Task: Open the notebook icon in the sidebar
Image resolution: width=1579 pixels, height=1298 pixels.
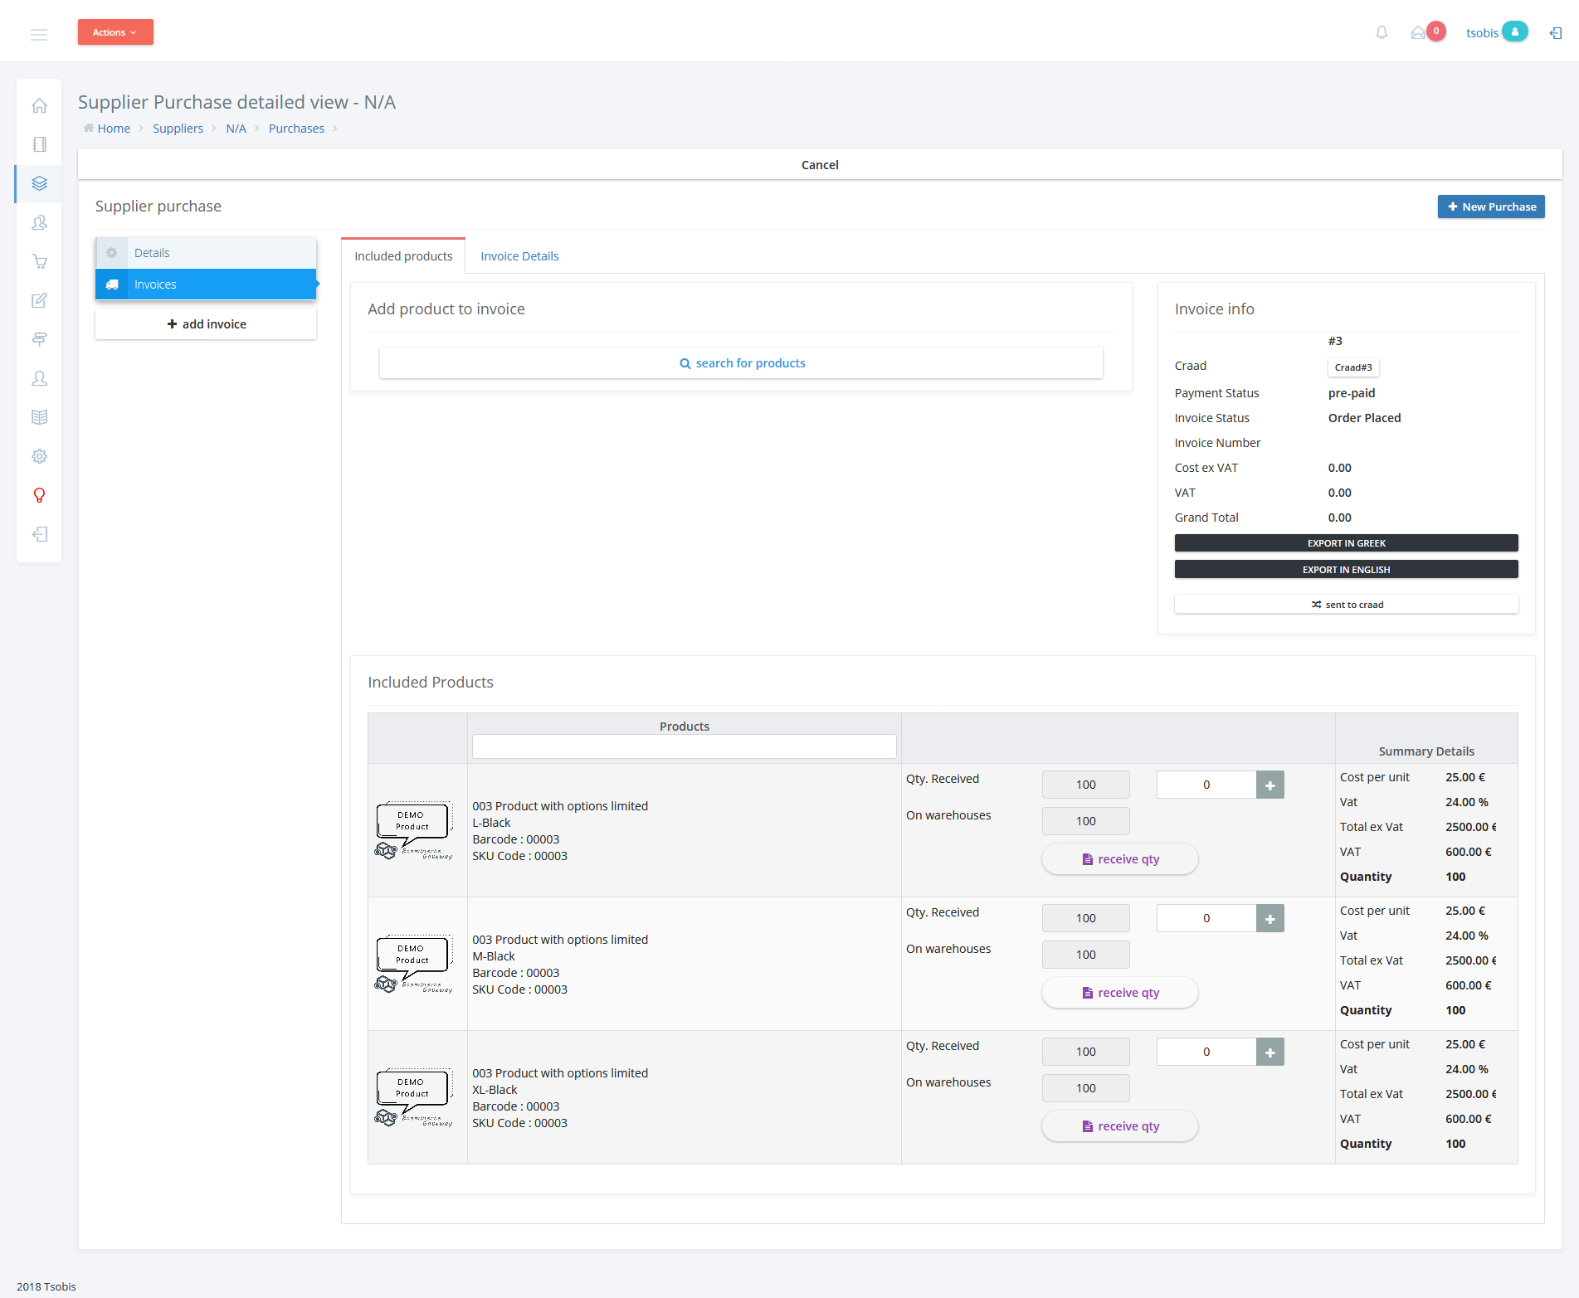Action: (39, 144)
